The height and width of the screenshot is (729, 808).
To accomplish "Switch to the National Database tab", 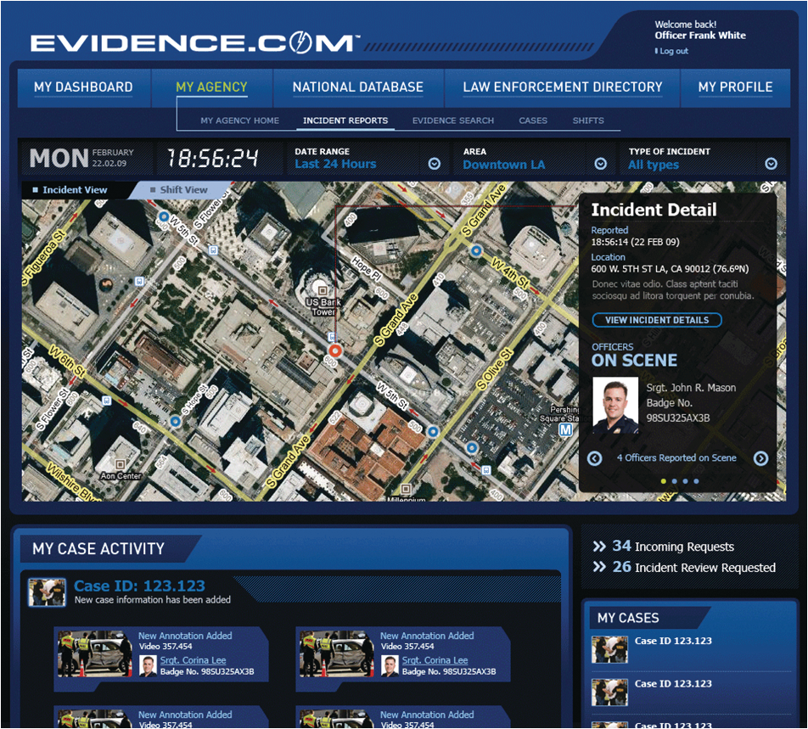I will click(x=357, y=87).
